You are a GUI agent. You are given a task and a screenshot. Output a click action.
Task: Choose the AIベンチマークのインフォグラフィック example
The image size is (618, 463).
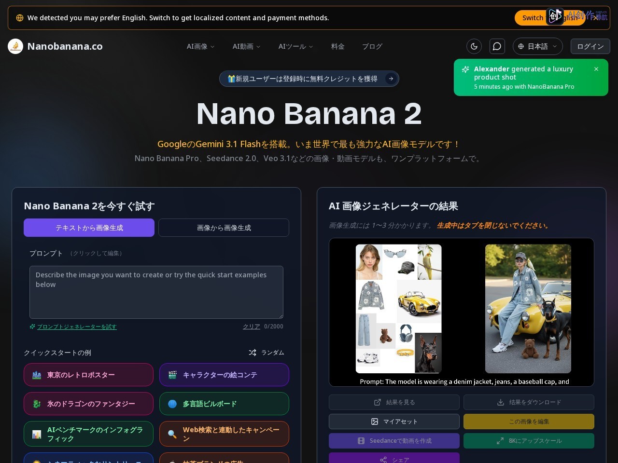tap(88, 434)
